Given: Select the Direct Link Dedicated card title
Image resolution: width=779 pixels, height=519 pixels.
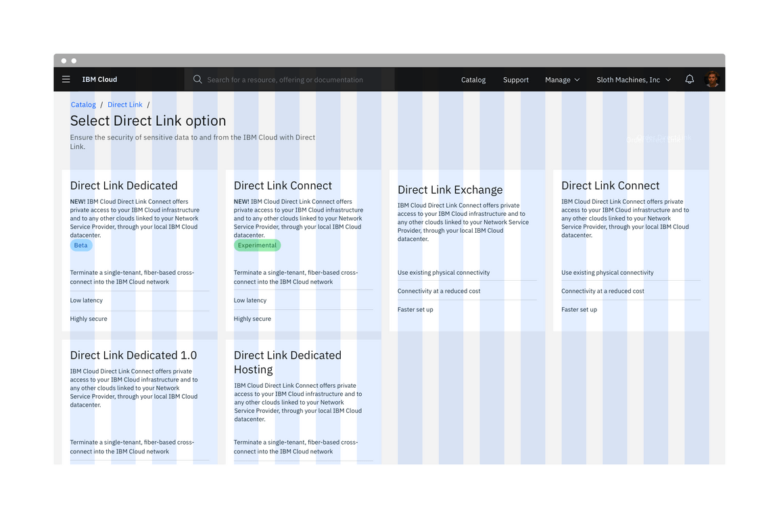Looking at the screenshot, I should pyautogui.click(x=124, y=185).
